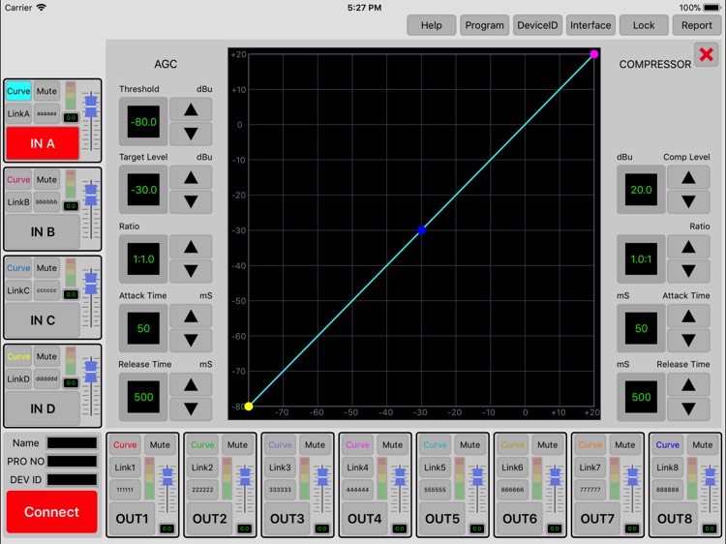Screen dimensions: 726x544
Task: Increase Compressor Release Time up arrow
Action: point(688,384)
